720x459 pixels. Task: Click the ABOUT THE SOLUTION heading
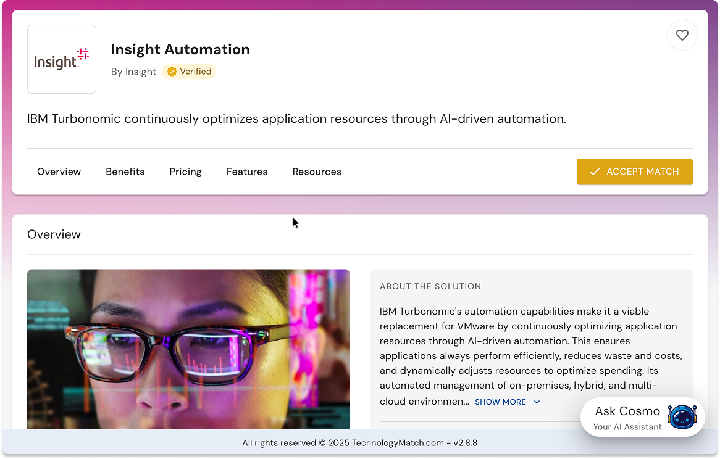430,287
